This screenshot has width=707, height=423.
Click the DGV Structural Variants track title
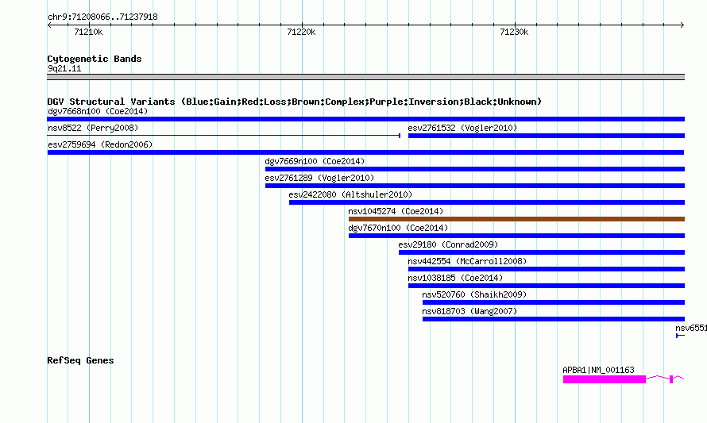[295, 102]
